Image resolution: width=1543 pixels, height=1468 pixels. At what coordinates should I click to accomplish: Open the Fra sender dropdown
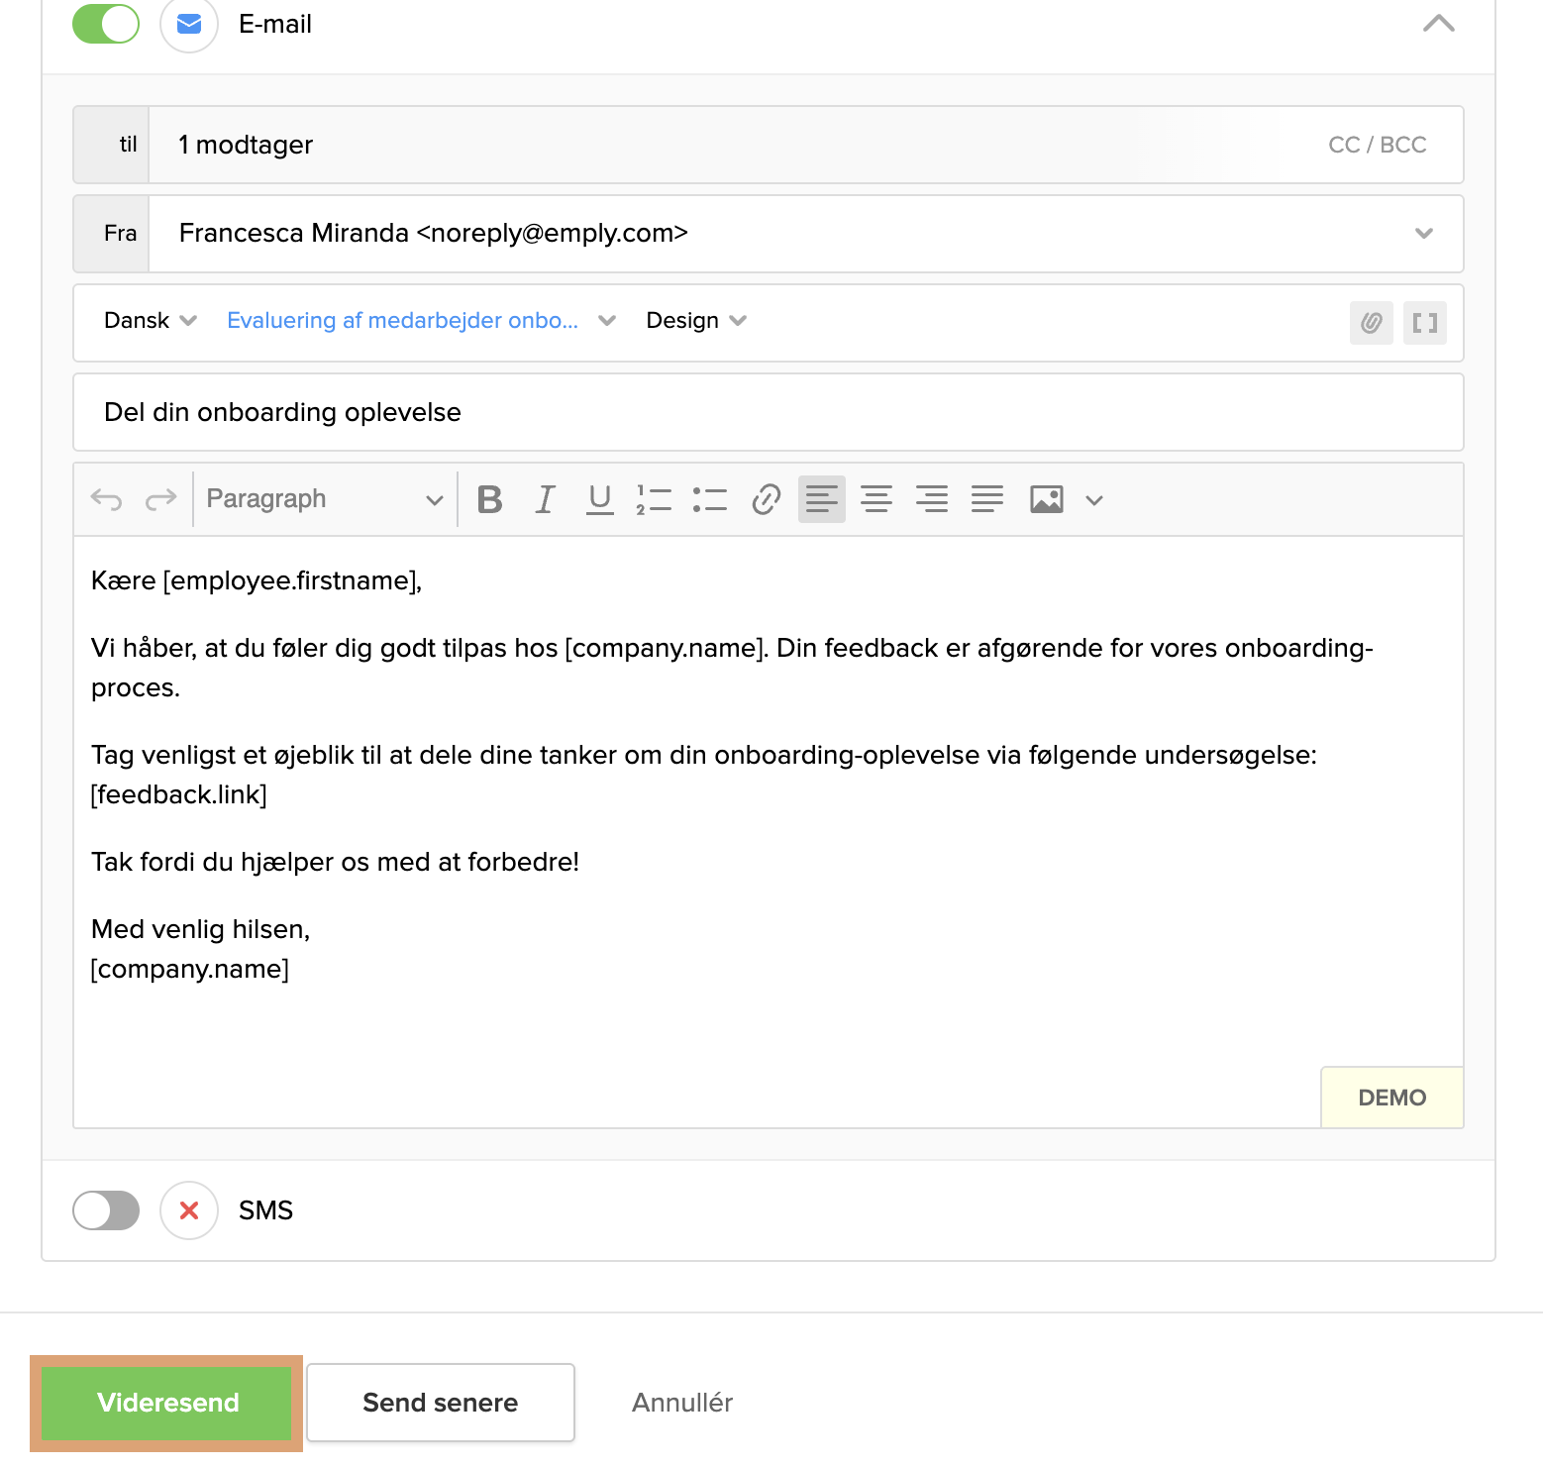pos(1423,234)
